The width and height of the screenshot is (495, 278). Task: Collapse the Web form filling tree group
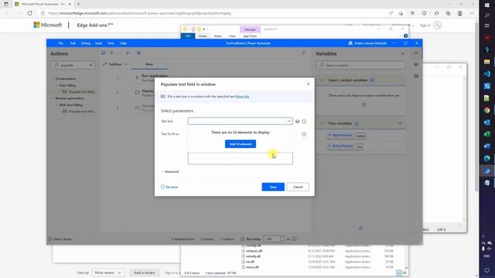tap(56, 105)
